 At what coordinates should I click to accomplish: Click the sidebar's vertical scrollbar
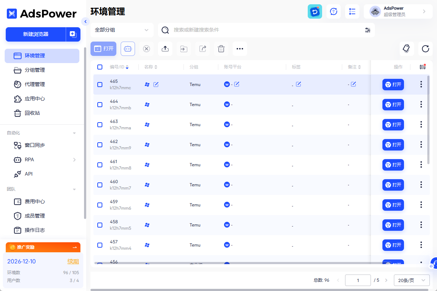click(x=85, y=133)
